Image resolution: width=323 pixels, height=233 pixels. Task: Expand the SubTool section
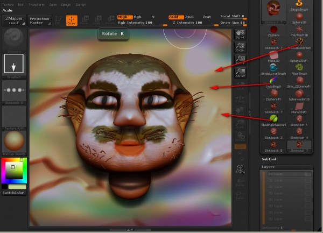coord(269,159)
